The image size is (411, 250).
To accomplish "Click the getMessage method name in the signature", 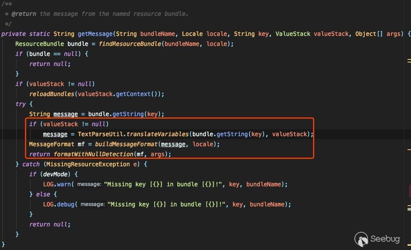I will [95, 34].
